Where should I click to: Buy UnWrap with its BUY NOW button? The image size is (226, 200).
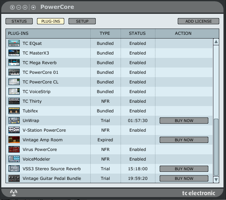pyautogui.click(x=184, y=121)
